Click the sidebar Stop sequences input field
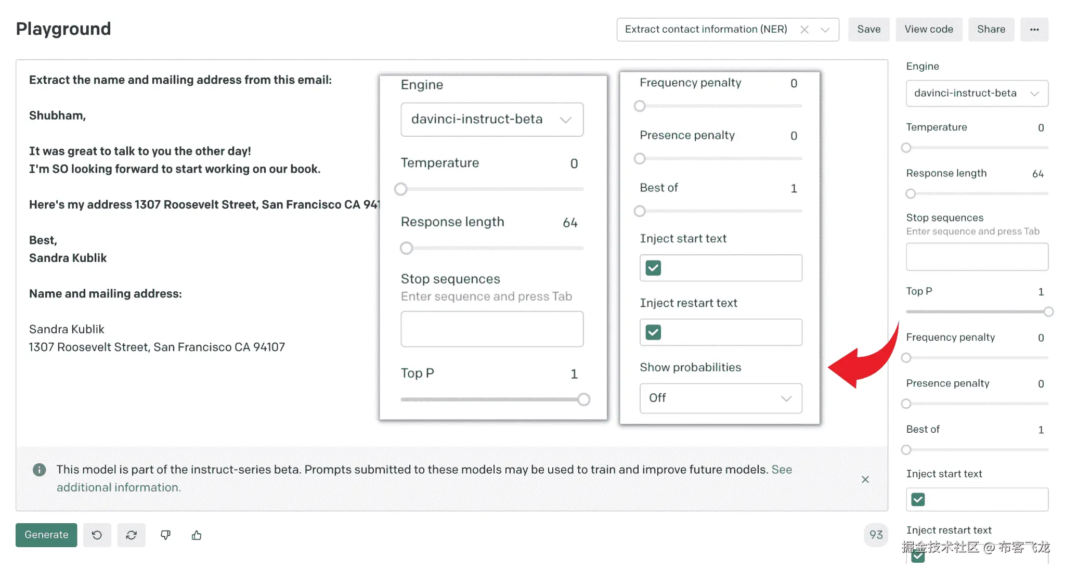Image resolution: width=1065 pixels, height=569 pixels. click(x=977, y=257)
